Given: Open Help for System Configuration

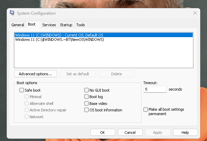Looking at the screenshot, I should tap(185, 132).
